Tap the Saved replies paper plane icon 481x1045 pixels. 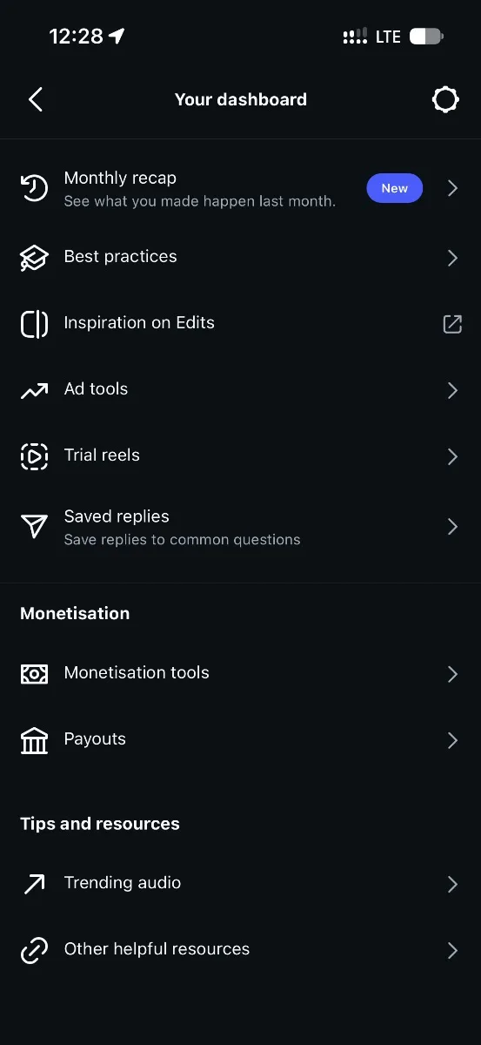pyautogui.click(x=34, y=526)
